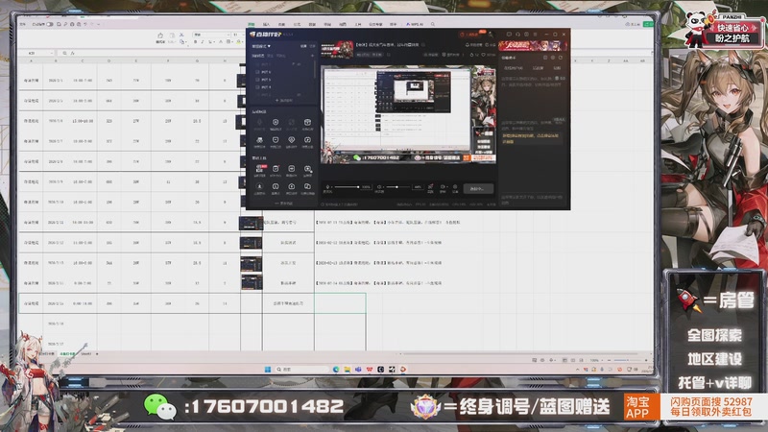768x432 pixels.
Task: Click the scissors Cut icon in WPS ribbon
Action: [x=181, y=35]
